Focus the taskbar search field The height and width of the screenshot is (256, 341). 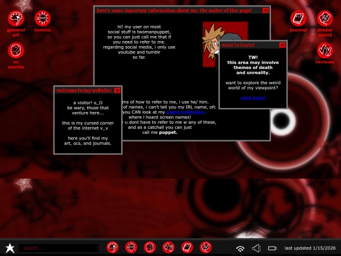coord(59,248)
